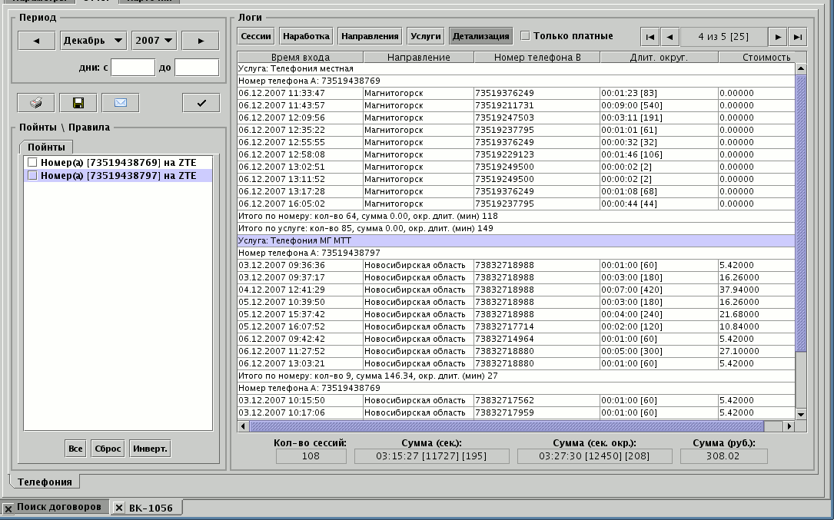This screenshot has height=520, width=834.
Task: Click the print report icon
Action: tap(35, 103)
